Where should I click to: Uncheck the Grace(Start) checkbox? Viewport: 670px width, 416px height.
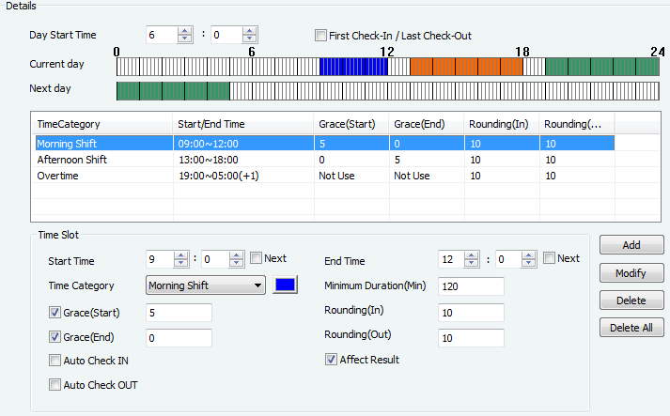pyautogui.click(x=55, y=312)
